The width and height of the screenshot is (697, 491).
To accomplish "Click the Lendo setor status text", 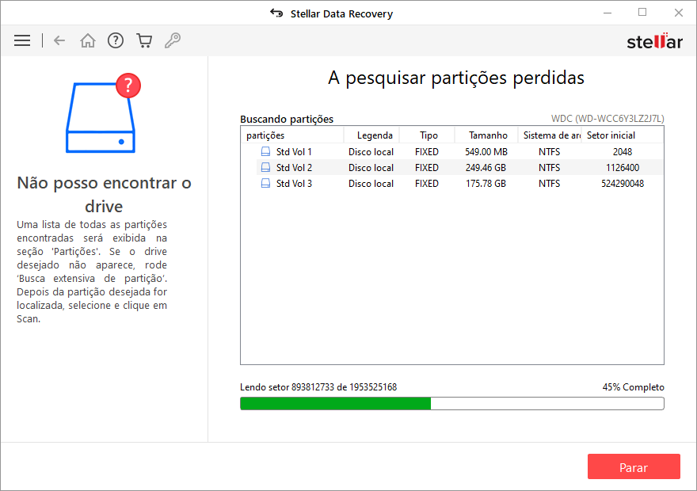I will (x=318, y=387).
